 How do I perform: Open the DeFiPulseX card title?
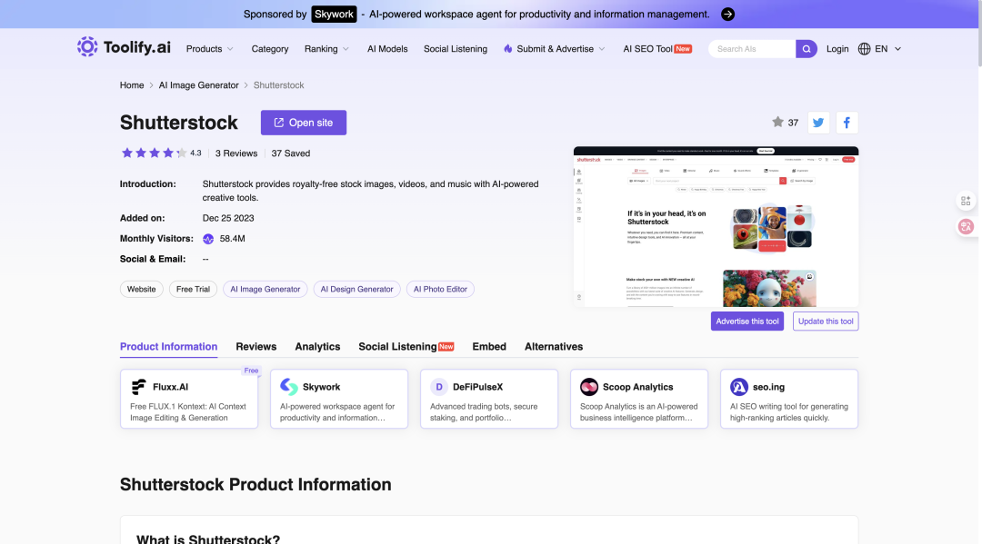point(478,387)
